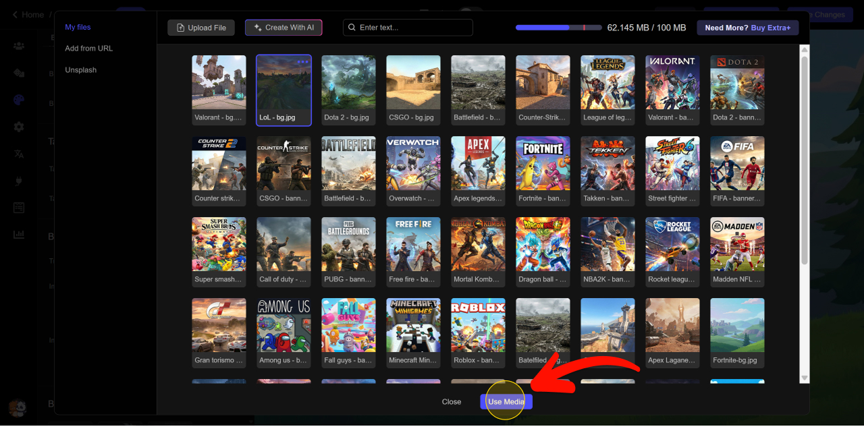Screen dimensions: 864x433
Task: Click the storage usage progress bar
Action: [x=558, y=28]
